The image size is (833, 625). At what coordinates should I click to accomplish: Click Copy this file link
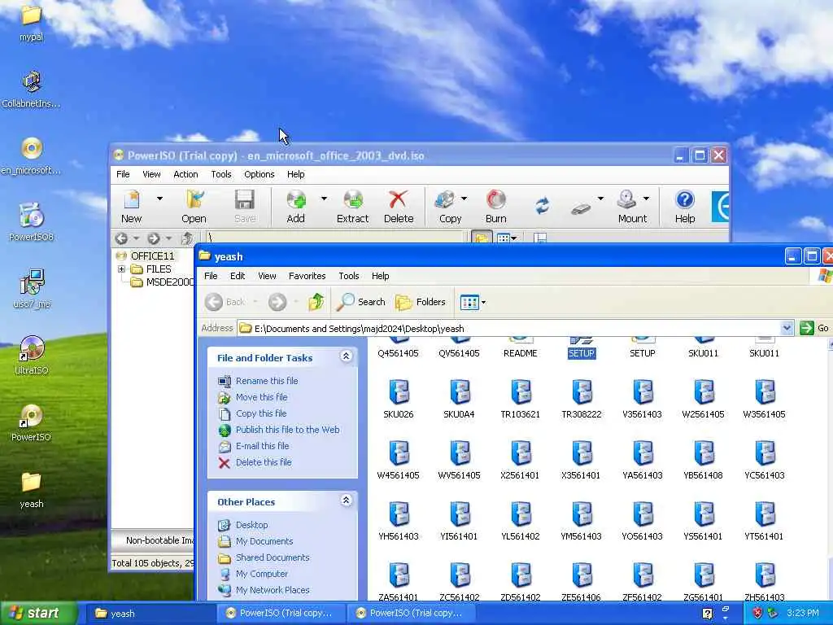(x=261, y=413)
